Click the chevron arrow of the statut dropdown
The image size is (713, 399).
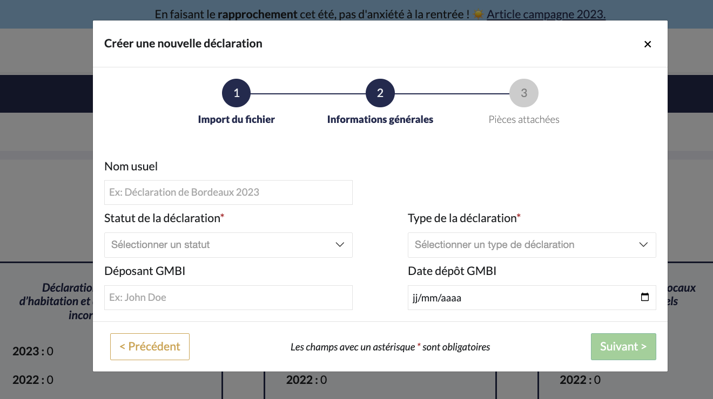pyautogui.click(x=340, y=245)
